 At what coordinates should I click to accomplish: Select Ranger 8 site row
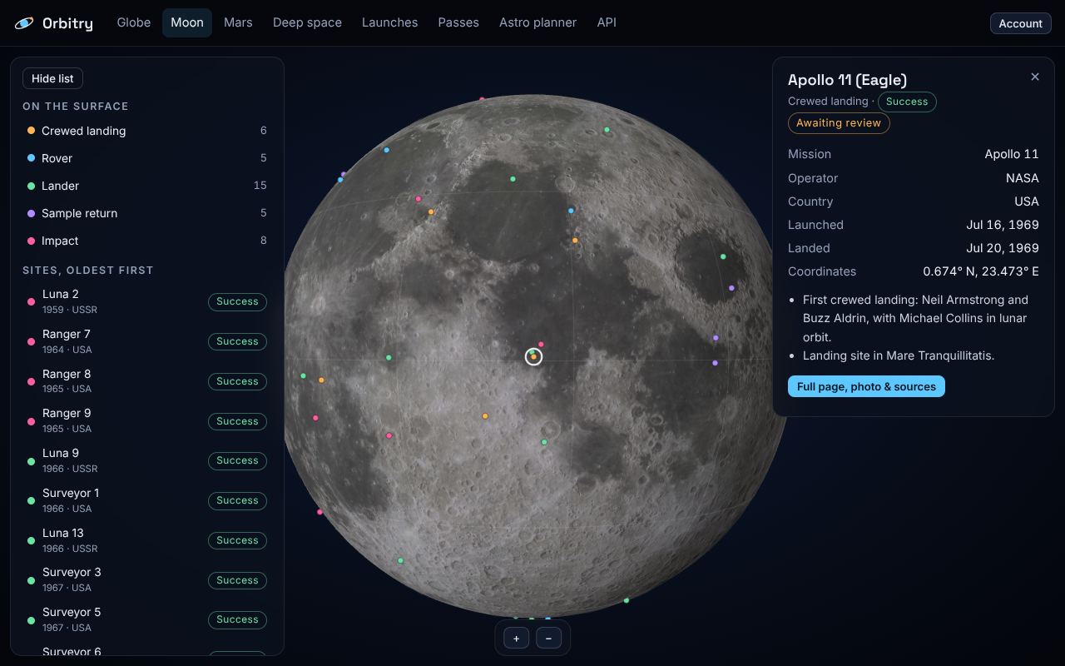[x=147, y=381]
